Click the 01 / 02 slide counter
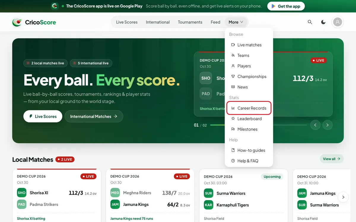The width and height of the screenshot is (356, 222). (x=200, y=125)
